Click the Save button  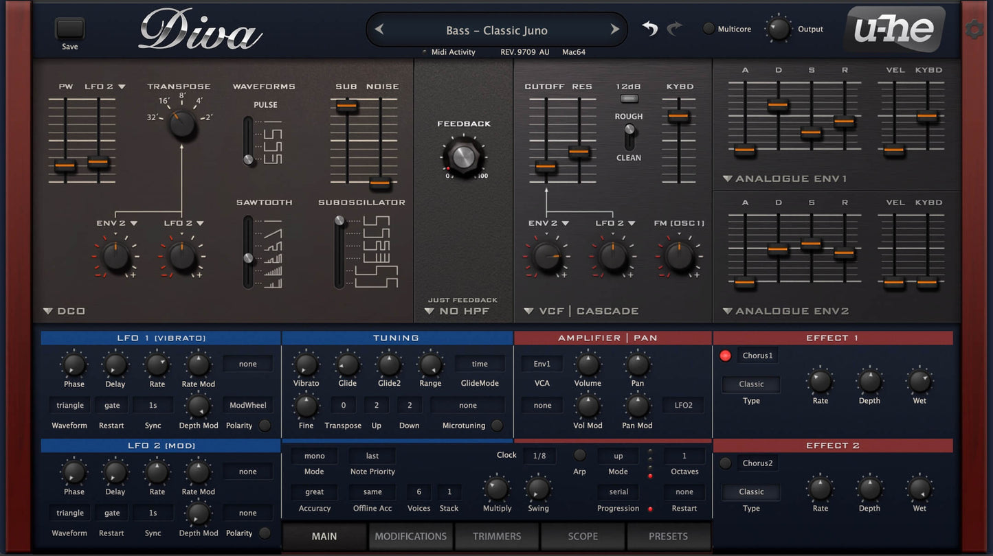coord(70,29)
